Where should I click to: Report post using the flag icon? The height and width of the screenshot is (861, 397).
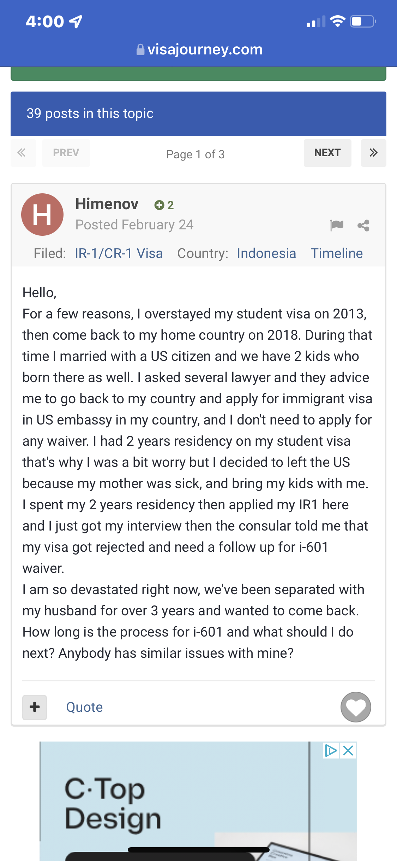[x=337, y=225]
